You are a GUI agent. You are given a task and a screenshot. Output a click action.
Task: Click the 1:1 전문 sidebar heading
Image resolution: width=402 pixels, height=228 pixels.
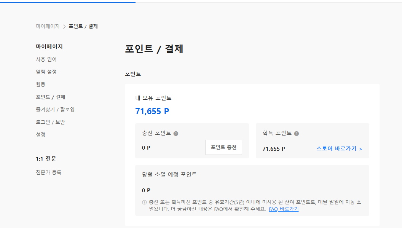[x=46, y=159]
